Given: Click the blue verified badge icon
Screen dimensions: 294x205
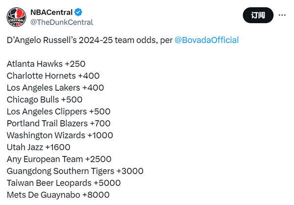Looking at the screenshot, I should pos(78,12).
